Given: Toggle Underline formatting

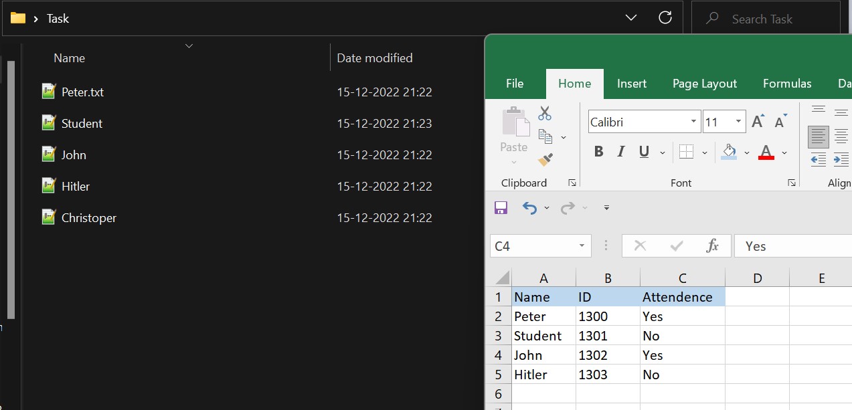Looking at the screenshot, I should 644,152.
